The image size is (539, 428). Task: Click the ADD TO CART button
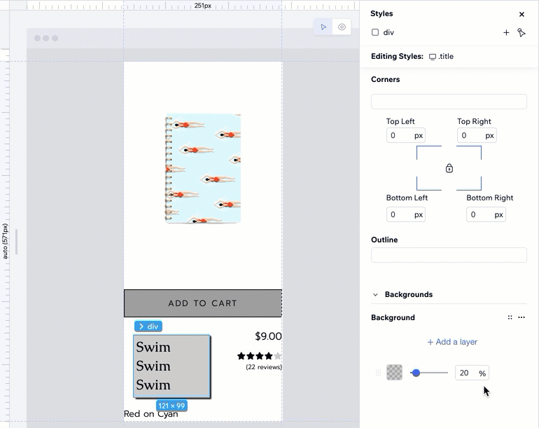(203, 303)
